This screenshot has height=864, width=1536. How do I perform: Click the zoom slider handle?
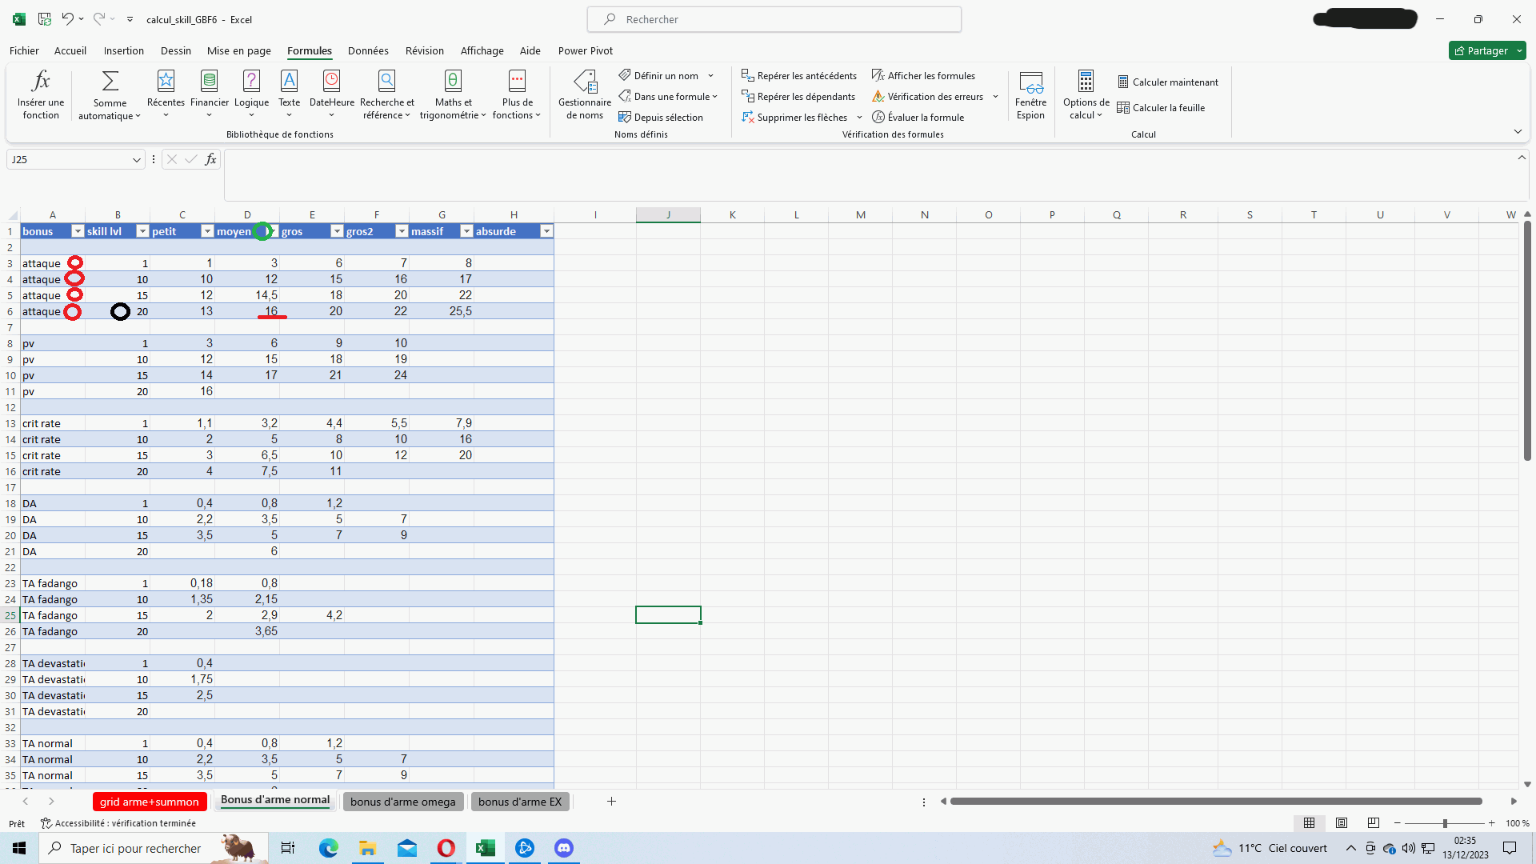[x=1445, y=823]
